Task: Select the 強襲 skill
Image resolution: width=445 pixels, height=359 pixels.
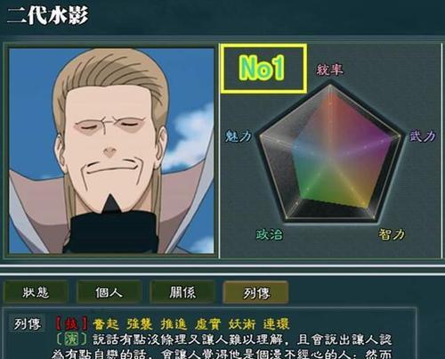Action: (x=140, y=324)
